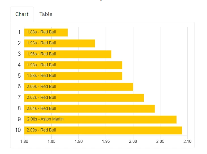Select the Chart tab
The image size is (207, 154).
(x=22, y=14)
